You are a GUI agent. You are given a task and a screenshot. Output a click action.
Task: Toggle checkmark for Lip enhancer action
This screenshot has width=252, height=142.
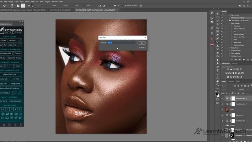click(222, 15)
